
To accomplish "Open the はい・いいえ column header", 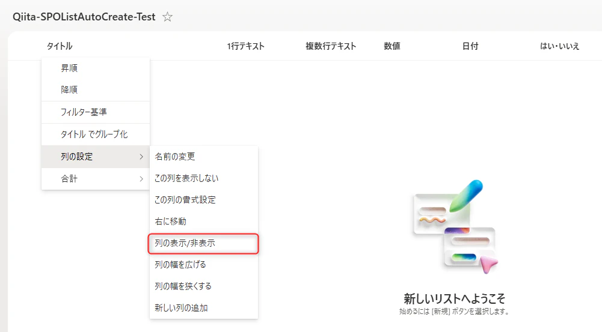I will 559,46.
